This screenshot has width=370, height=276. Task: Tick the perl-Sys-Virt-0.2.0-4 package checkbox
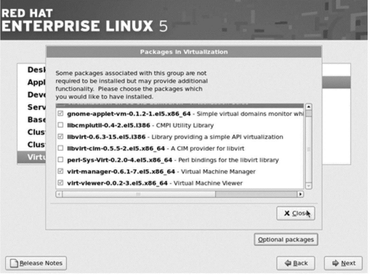click(x=60, y=160)
